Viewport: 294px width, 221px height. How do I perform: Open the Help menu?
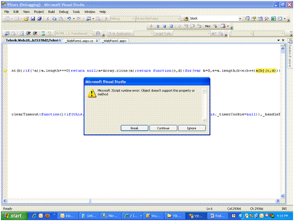(103, 12)
